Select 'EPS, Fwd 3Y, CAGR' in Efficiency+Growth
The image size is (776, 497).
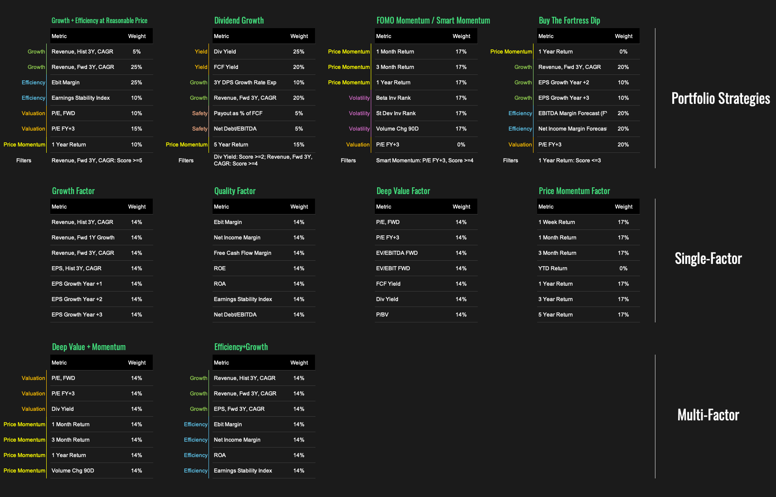pyautogui.click(x=239, y=409)
